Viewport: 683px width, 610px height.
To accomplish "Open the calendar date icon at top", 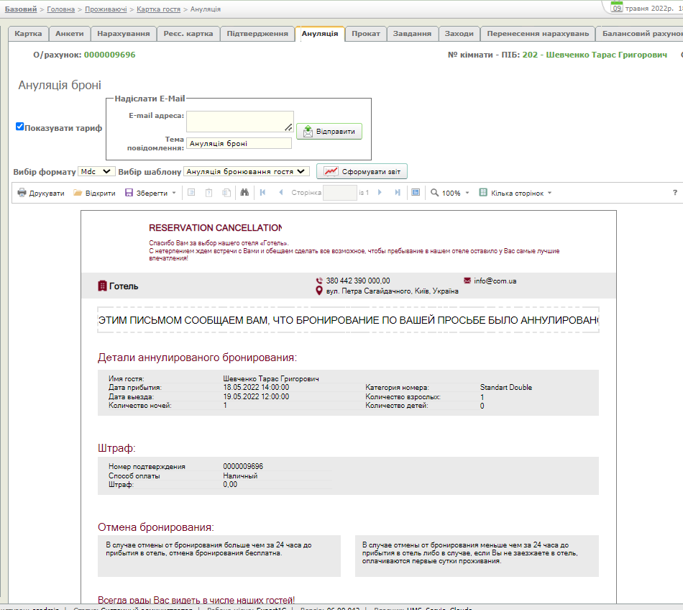I will [x=617, y=8].
